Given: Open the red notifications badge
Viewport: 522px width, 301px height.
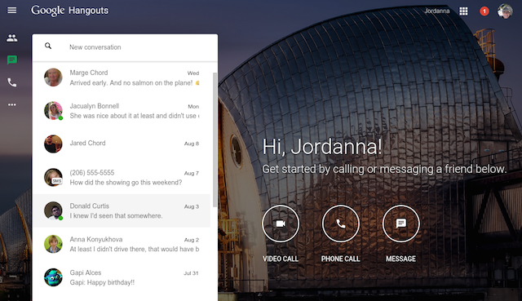Looking at the screenshot, I should [484, 11].
